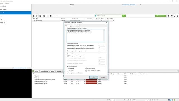The width and height of the screenshot is (179, 101).
Task: Click inside the Smart Search field
Action: point(110,16)
